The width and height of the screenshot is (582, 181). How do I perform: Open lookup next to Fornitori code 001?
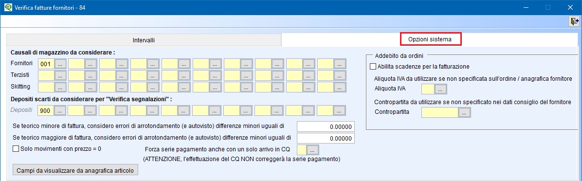pyautogui.click(x=61, y=64)
